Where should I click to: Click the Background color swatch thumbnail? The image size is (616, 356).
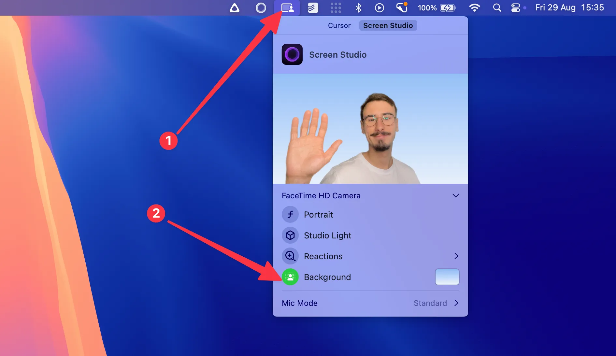coord(447,277)
